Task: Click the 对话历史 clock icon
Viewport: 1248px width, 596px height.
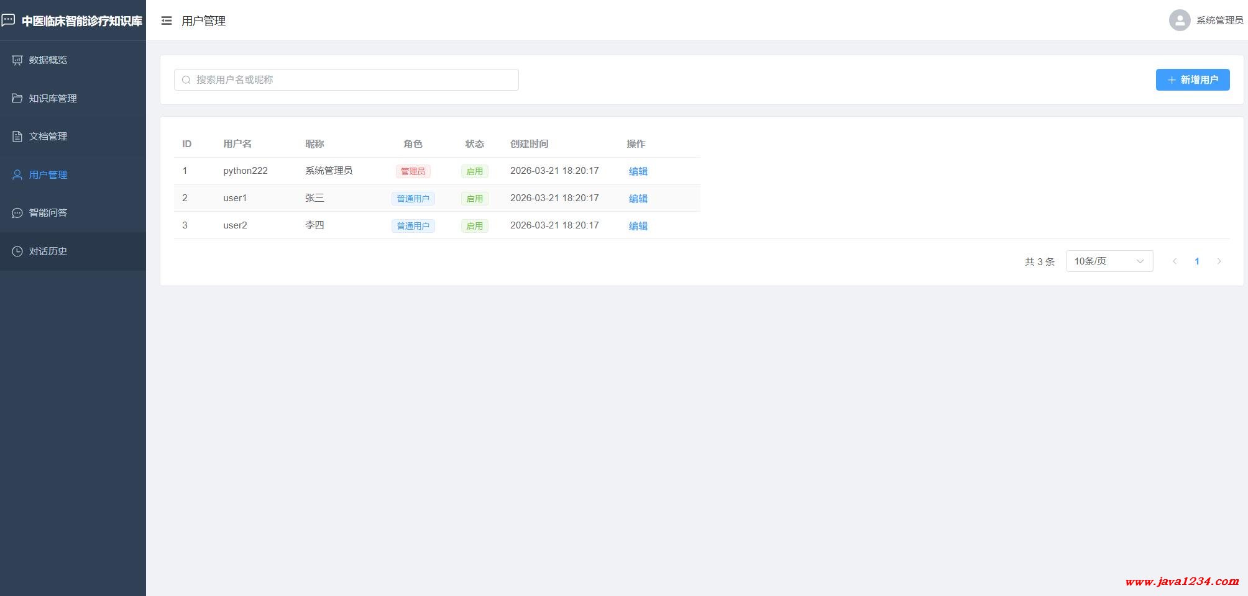Action: (x=17, y=251)
